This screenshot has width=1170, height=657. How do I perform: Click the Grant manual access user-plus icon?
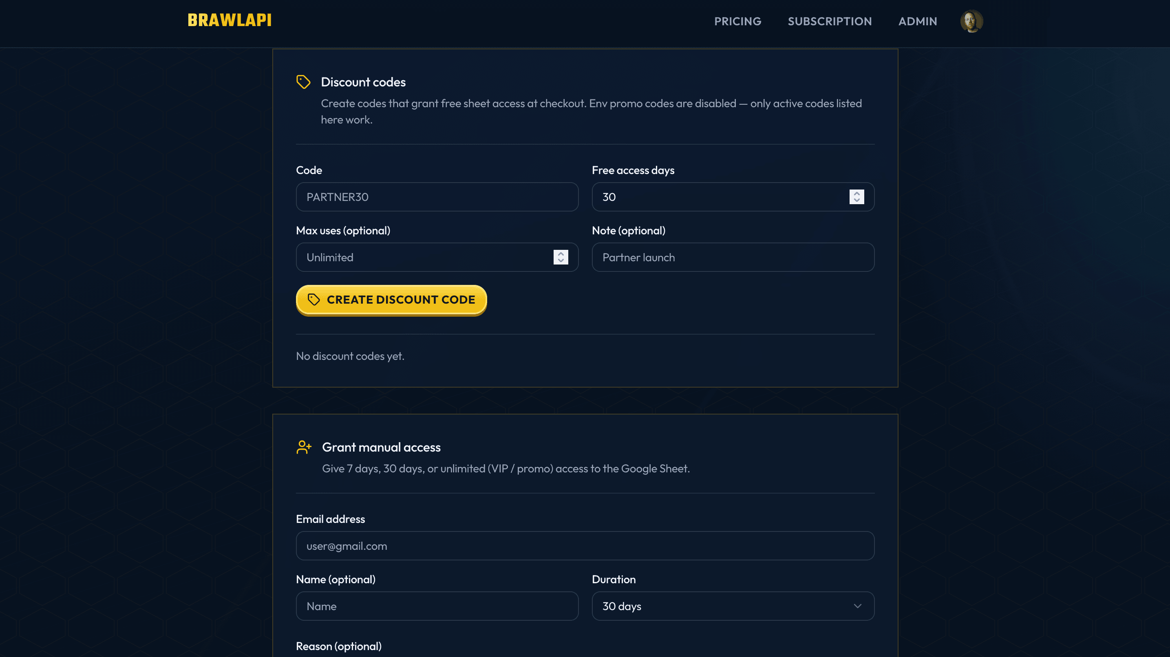pos(304,447)
